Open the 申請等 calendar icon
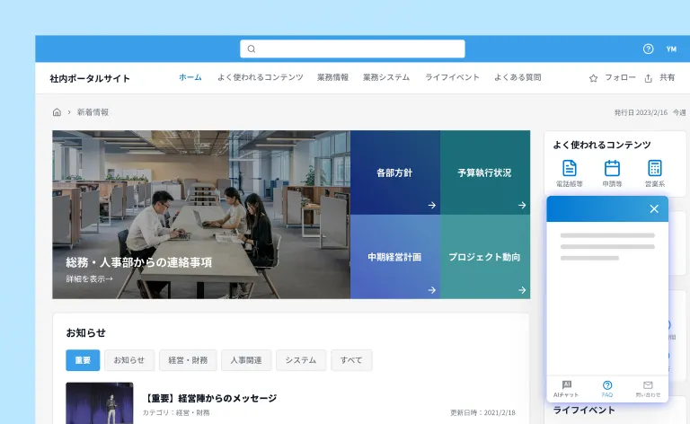690x424 pixels. [612, 169]
